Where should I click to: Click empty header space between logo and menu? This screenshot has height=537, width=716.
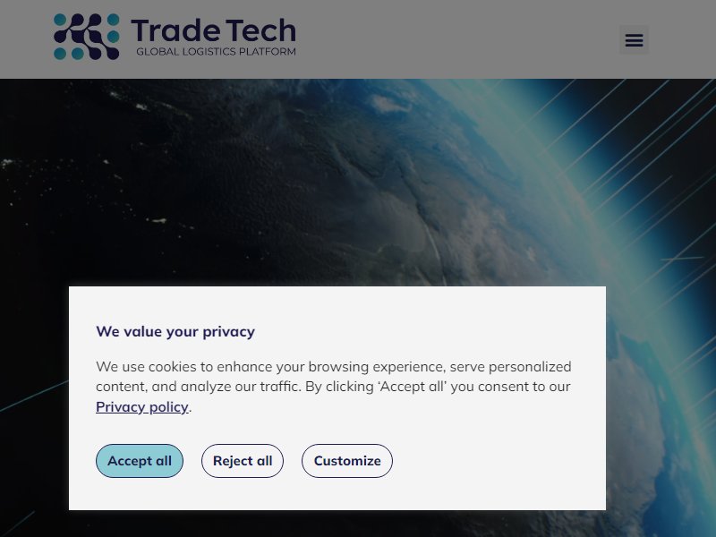point(456,39)
